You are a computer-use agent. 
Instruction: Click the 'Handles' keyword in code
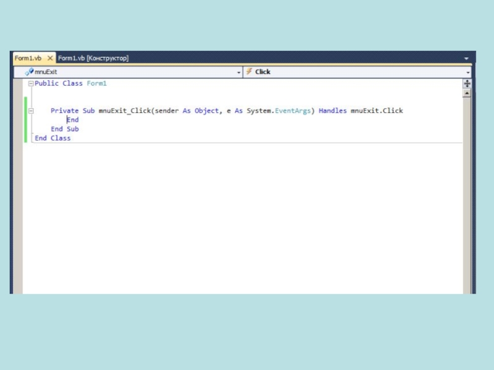coord(332,111)
